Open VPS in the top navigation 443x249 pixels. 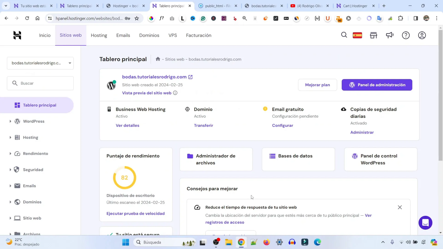173,35
